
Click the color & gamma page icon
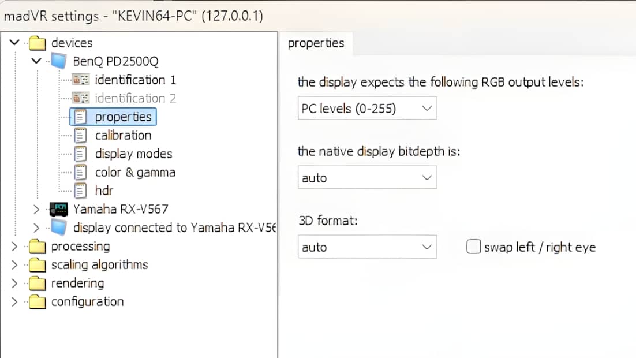point(81,172)
